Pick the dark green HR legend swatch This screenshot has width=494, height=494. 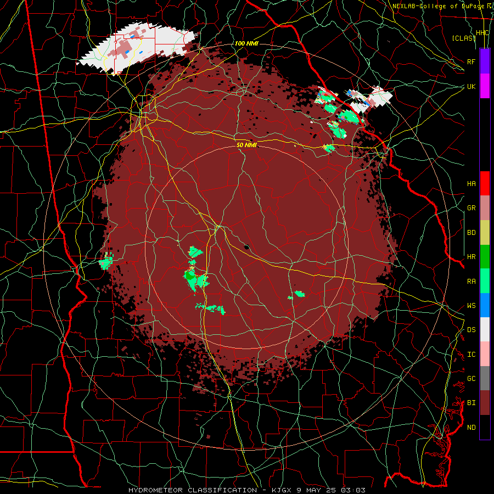click(x=485, y=257)
